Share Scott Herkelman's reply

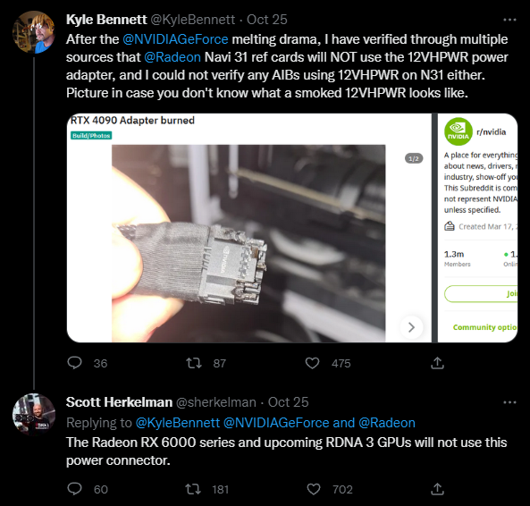pyautogui.click(x=437, y=489)
